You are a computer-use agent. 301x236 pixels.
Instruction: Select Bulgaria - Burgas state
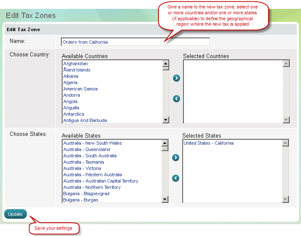(x=81, y=200)
